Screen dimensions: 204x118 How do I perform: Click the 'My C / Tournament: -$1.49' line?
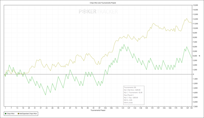click(x=133, y=92)
